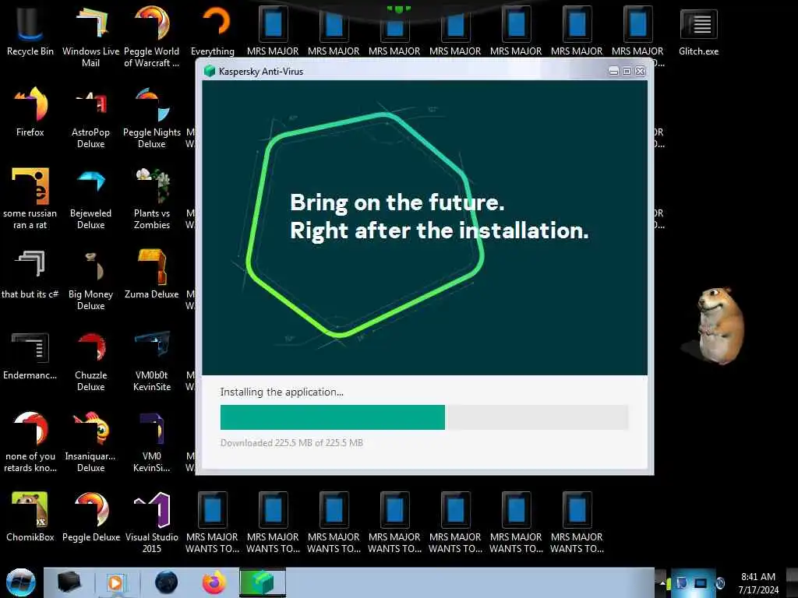Screen dimensions: 798x598
Task: Select the Big Money Deluxe icon
Action: (x=91, y=280)
